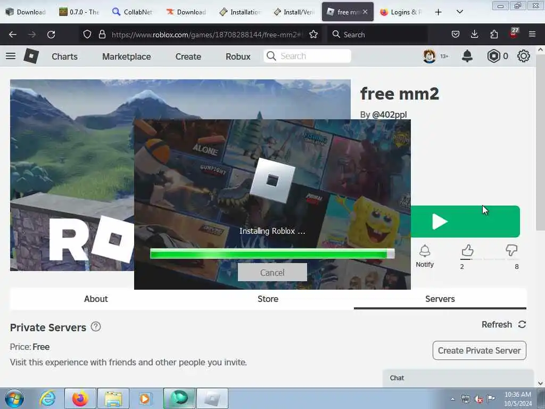Open Marketplace in Roblox navigation
The image size is (545, 409).
tap(127, 56)
